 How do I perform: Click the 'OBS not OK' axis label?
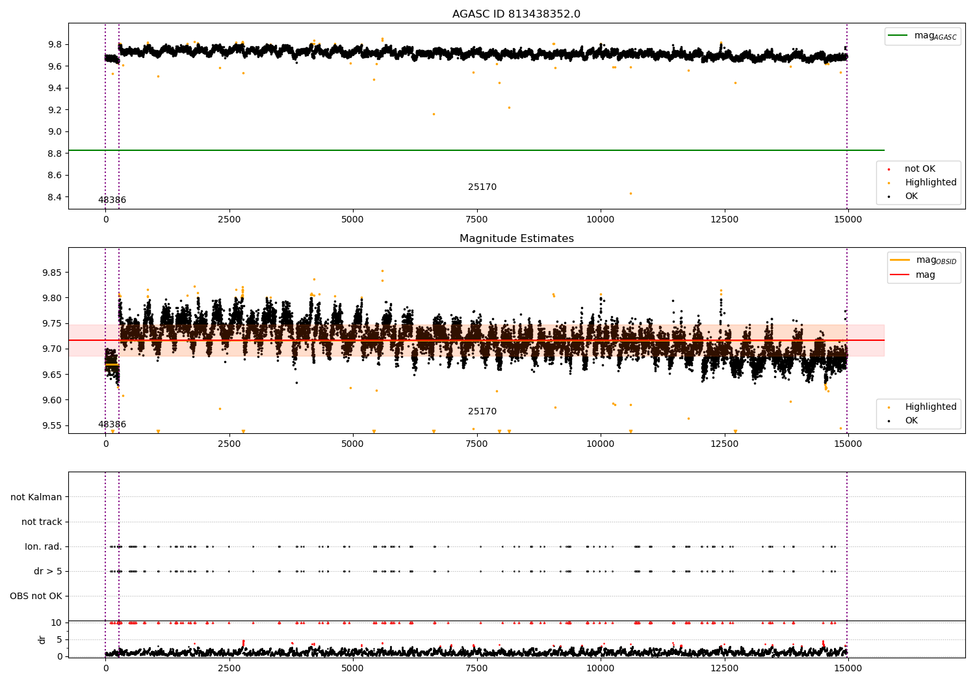click(x=36, y=596)
